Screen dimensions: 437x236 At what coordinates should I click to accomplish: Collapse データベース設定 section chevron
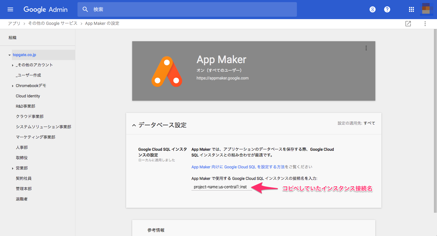(x=134, y=125)
